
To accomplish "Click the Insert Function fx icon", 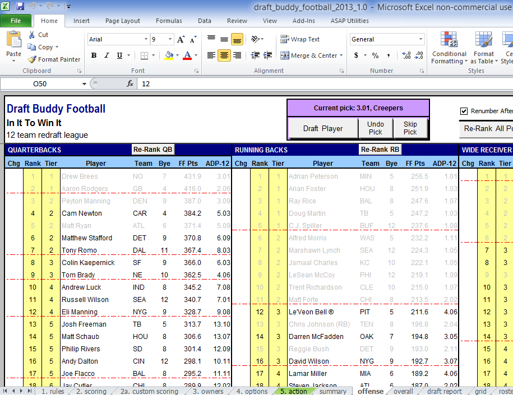I will (130, 83).
